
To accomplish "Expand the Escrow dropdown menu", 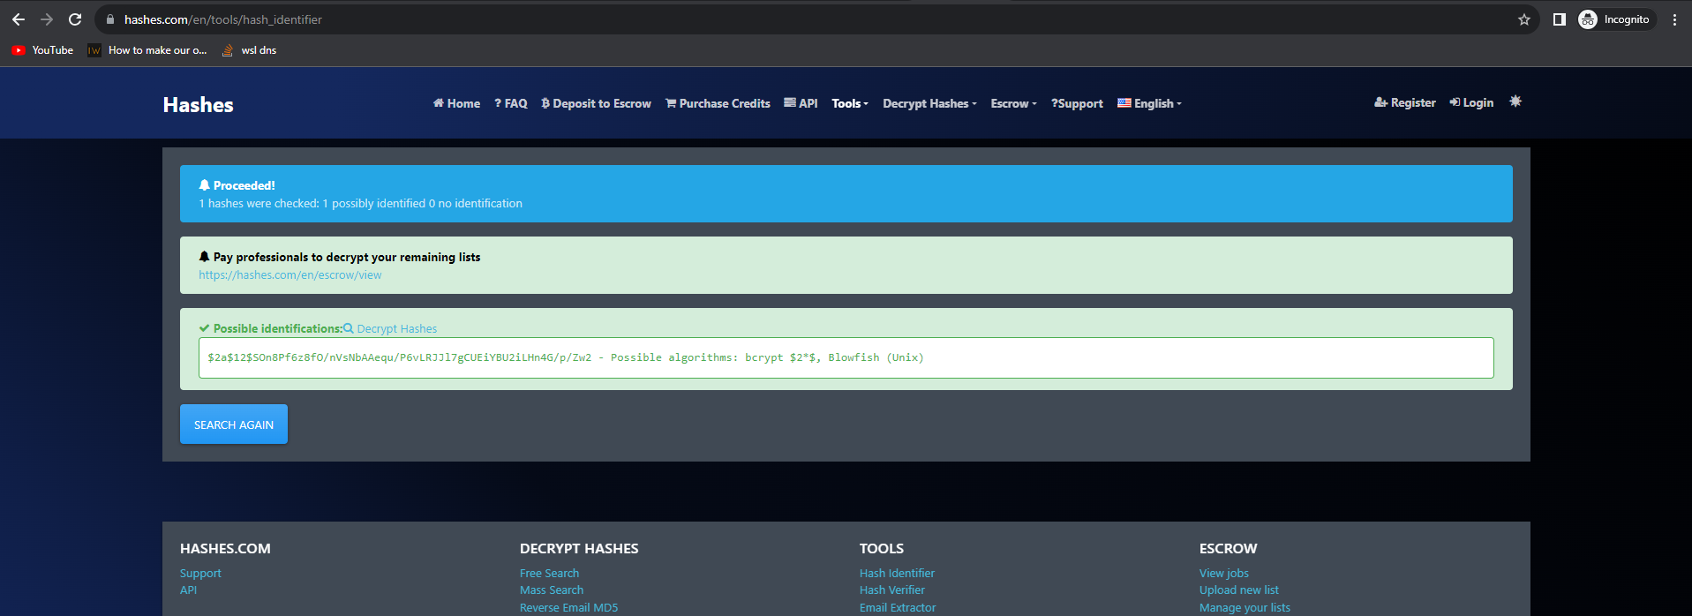I will [1012, 103].
